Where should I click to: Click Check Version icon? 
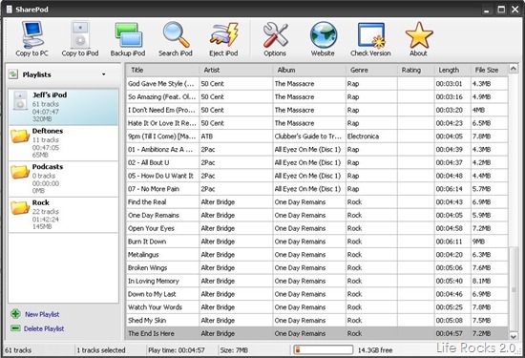[371, 34]
